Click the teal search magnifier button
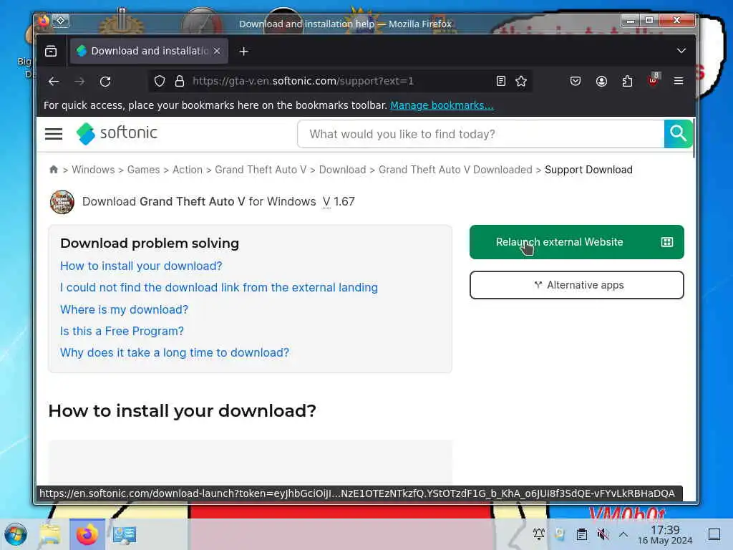The image size is (733, 550). pos(678,134)
